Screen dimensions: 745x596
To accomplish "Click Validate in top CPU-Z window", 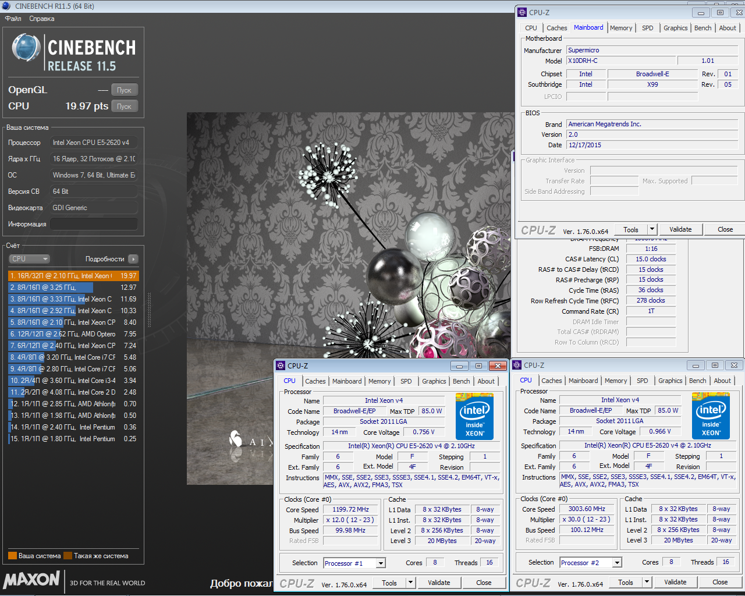I will coord(680,229).
